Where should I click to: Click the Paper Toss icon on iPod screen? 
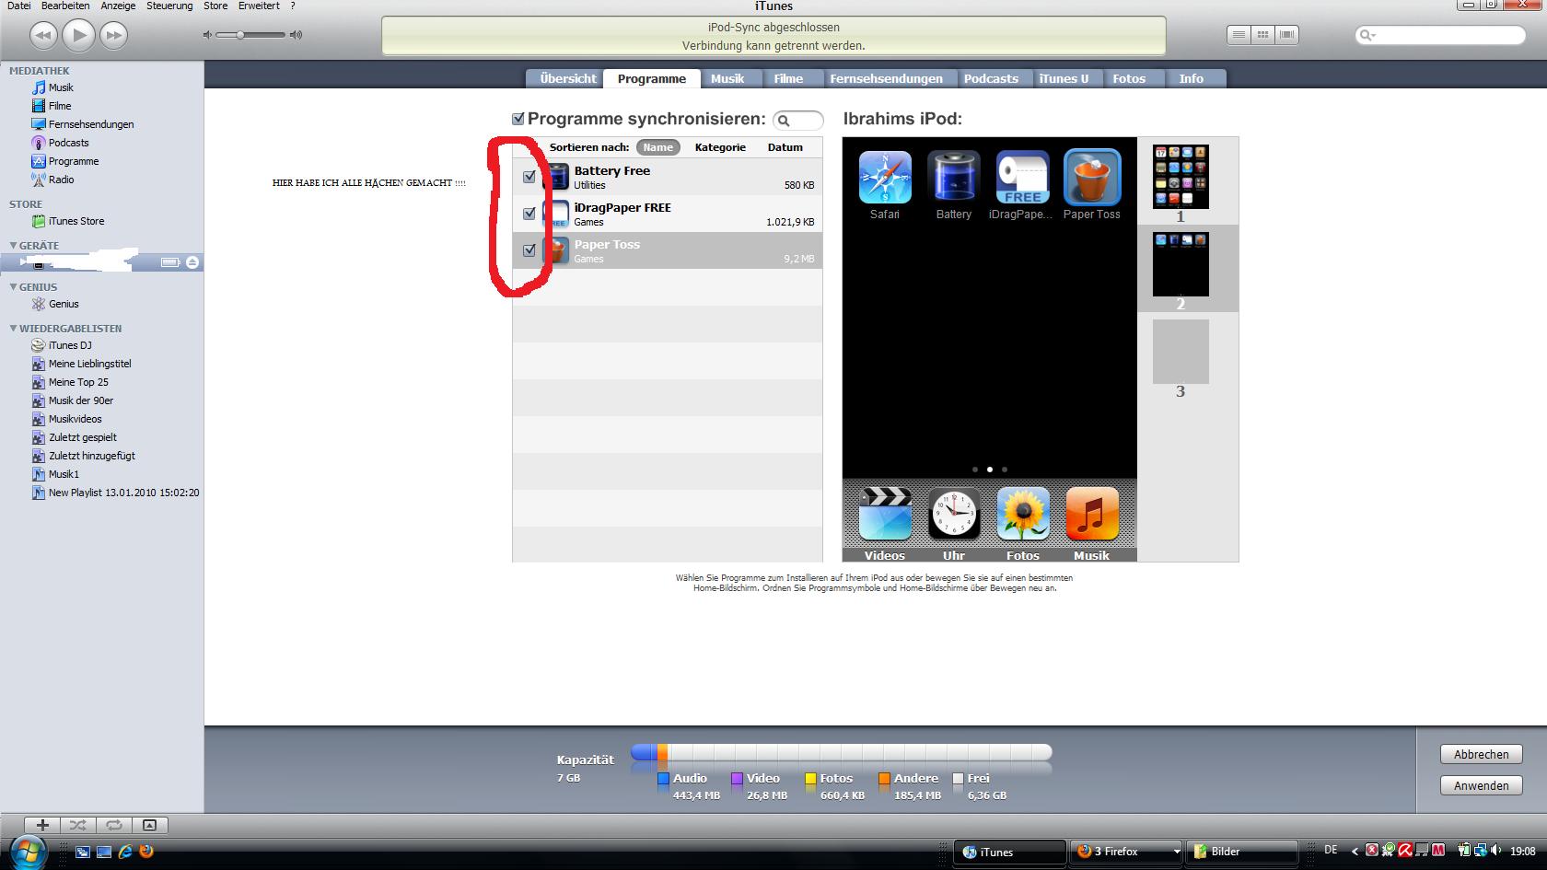(1092, 177)
